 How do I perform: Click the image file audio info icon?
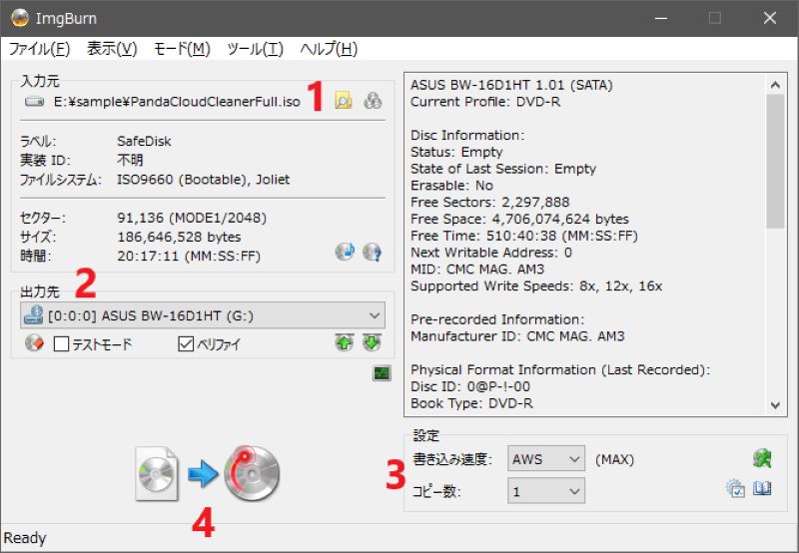click(345, 252)
